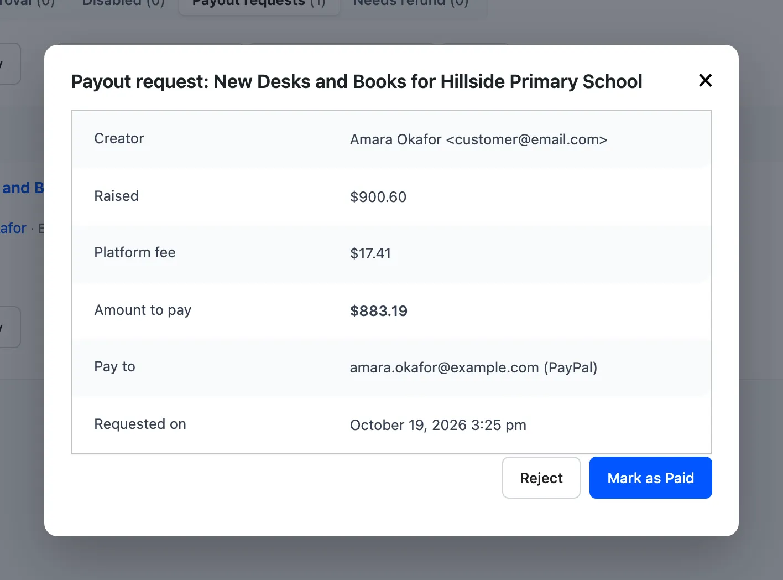Image resolution: width=783 pixels, height=580 pixels.
Task: Click the date October 19, 2026 3:25 pm
Action: 438,425
